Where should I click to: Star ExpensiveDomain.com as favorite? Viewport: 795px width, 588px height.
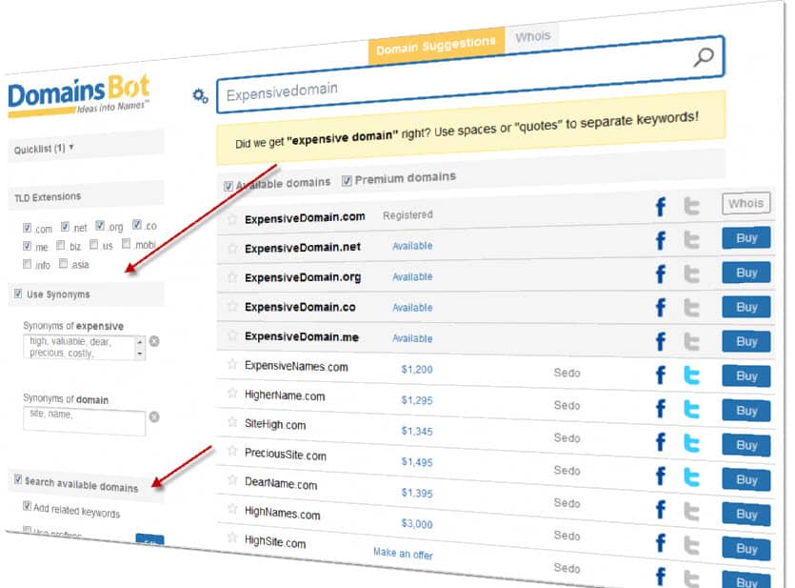[x=232, y=219]
